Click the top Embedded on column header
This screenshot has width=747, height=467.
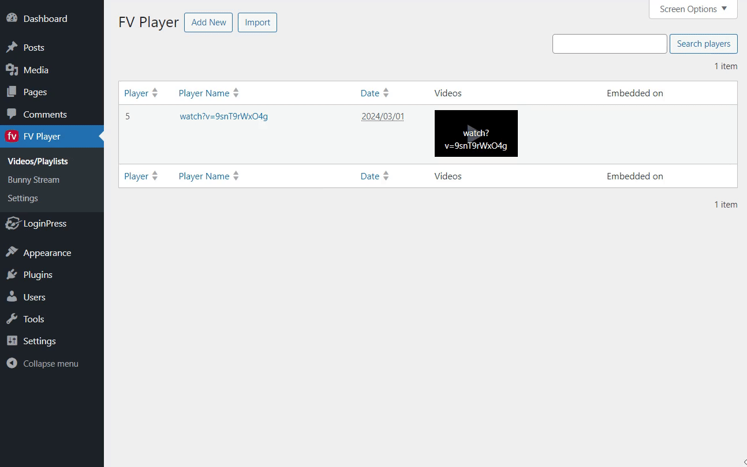[635, 93]
